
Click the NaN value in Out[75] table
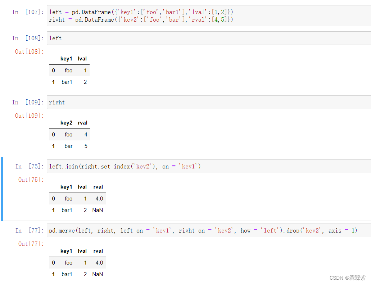click(97, 210)
